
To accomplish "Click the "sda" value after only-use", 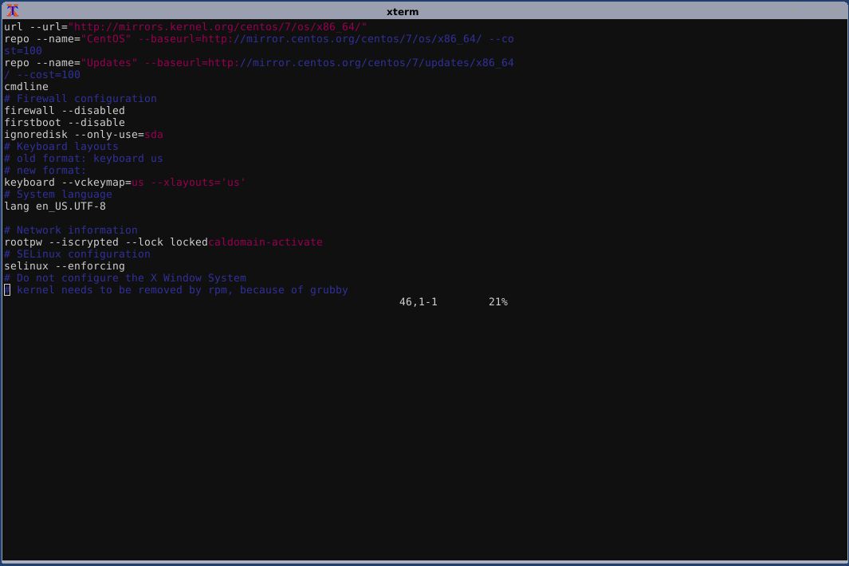I will (x=154, y=134).
